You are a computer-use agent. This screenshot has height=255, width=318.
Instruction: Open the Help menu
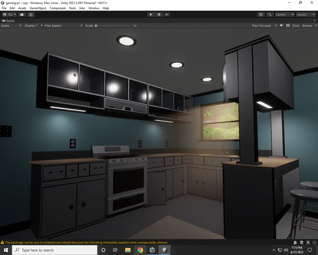click(x=106, y=8)
